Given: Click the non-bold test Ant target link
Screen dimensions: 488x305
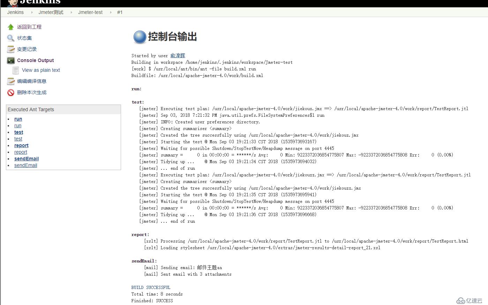Looking at the screenshot, I should click(x=18, y=139).
